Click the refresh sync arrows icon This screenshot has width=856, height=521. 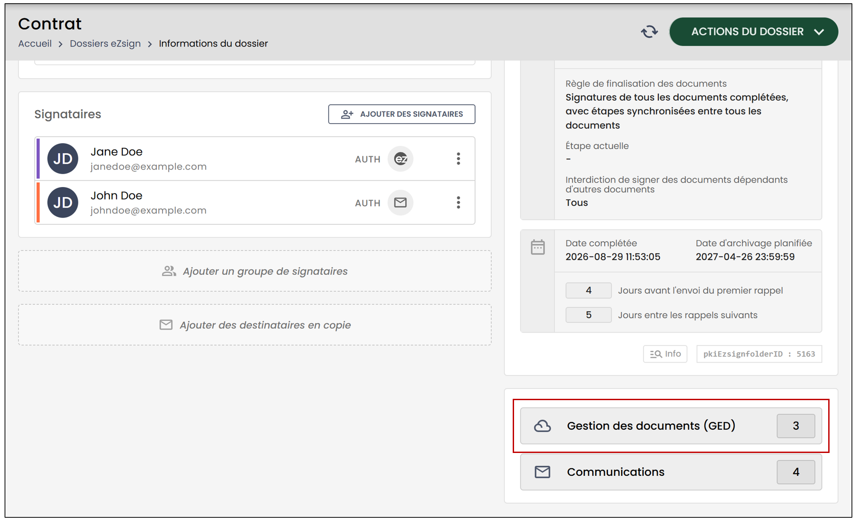[649, 32]
